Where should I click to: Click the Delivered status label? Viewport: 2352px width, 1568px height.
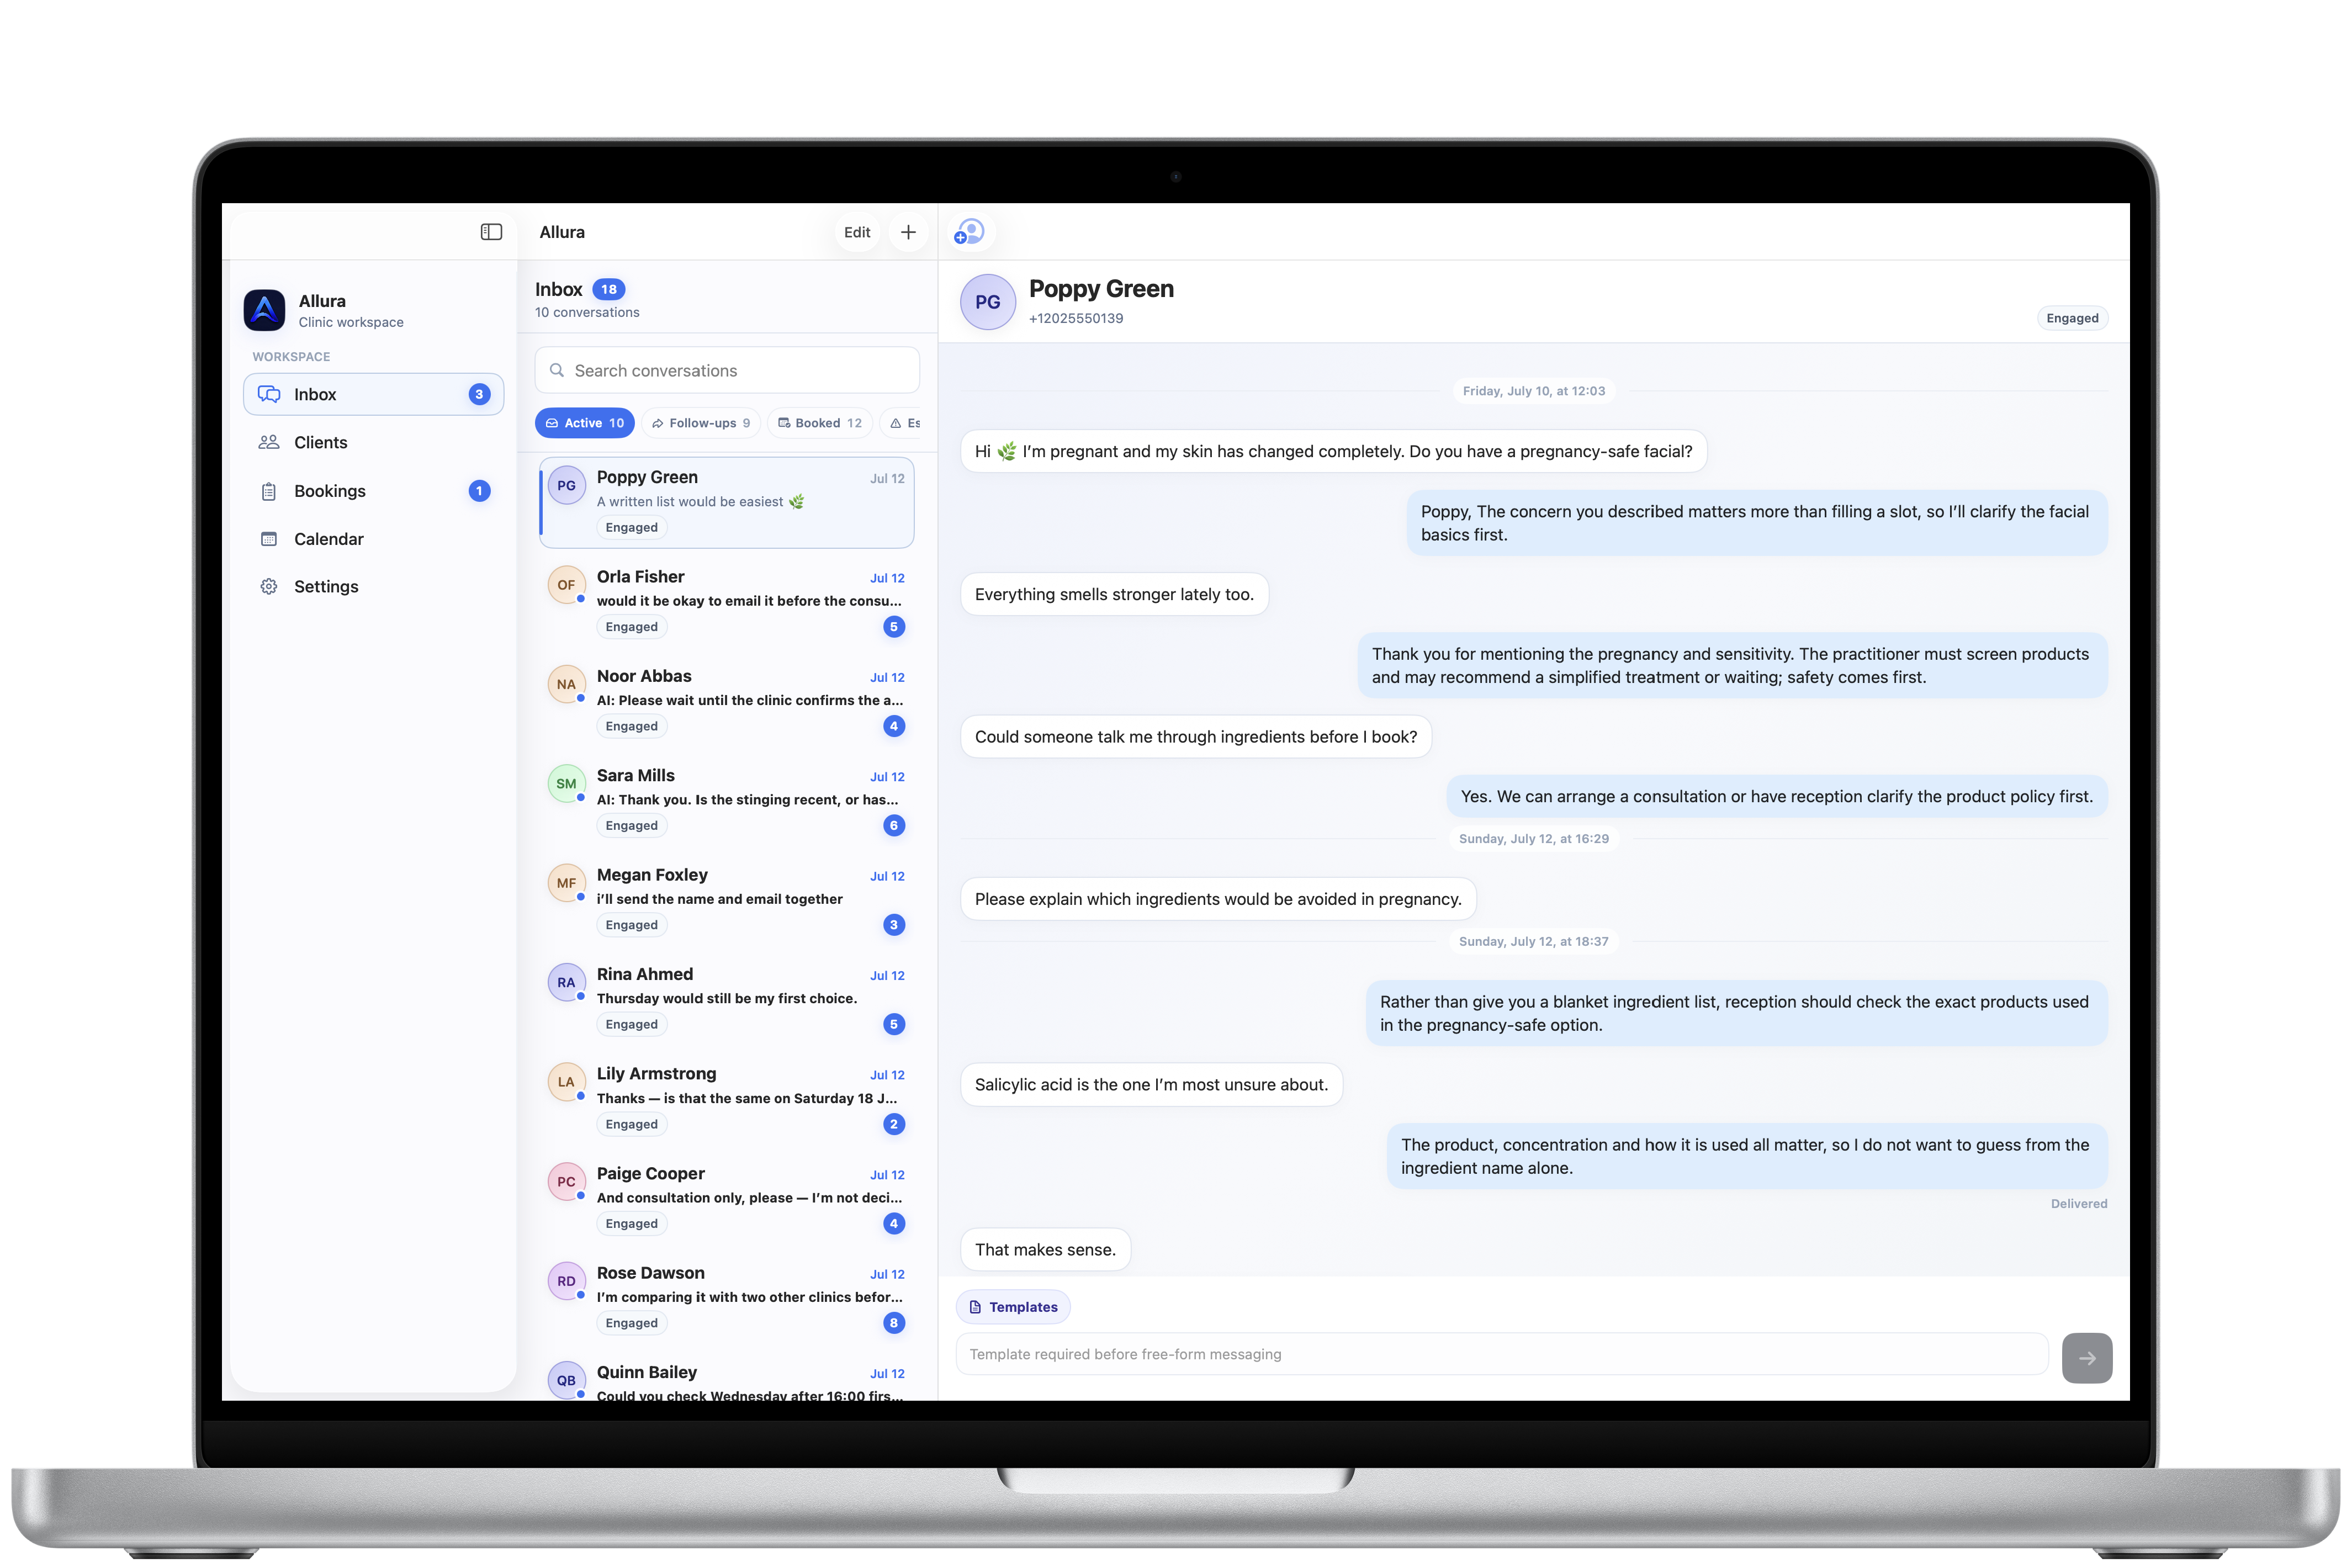point(2078,1204)
